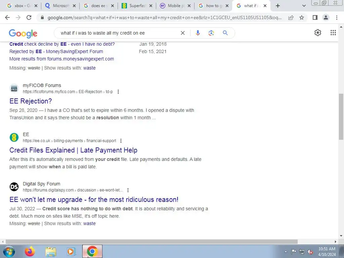
Task: Open 'Credit check decline by EE' link
Action: coord(62,44)
